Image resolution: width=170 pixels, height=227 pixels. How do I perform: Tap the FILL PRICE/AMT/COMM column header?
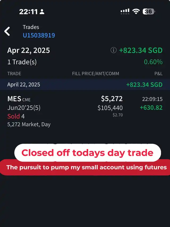[96, 73]
